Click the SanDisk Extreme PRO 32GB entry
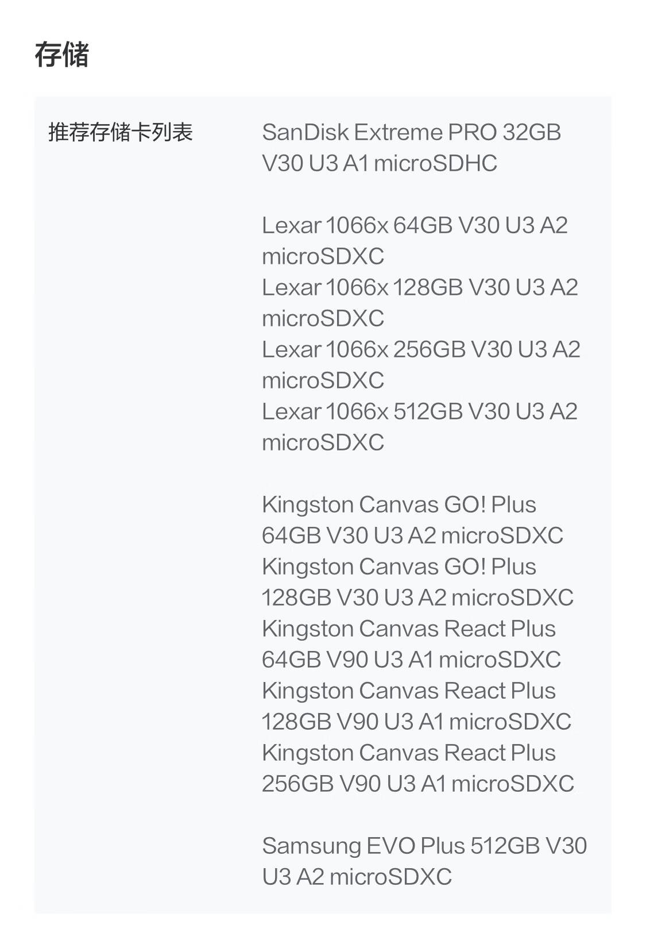 click(x=411, y=148)
